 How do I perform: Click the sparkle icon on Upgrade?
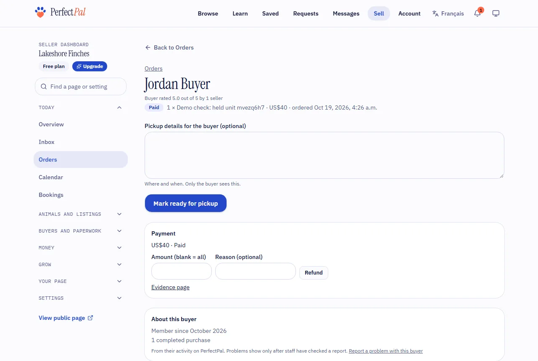[x=79, y=66]
